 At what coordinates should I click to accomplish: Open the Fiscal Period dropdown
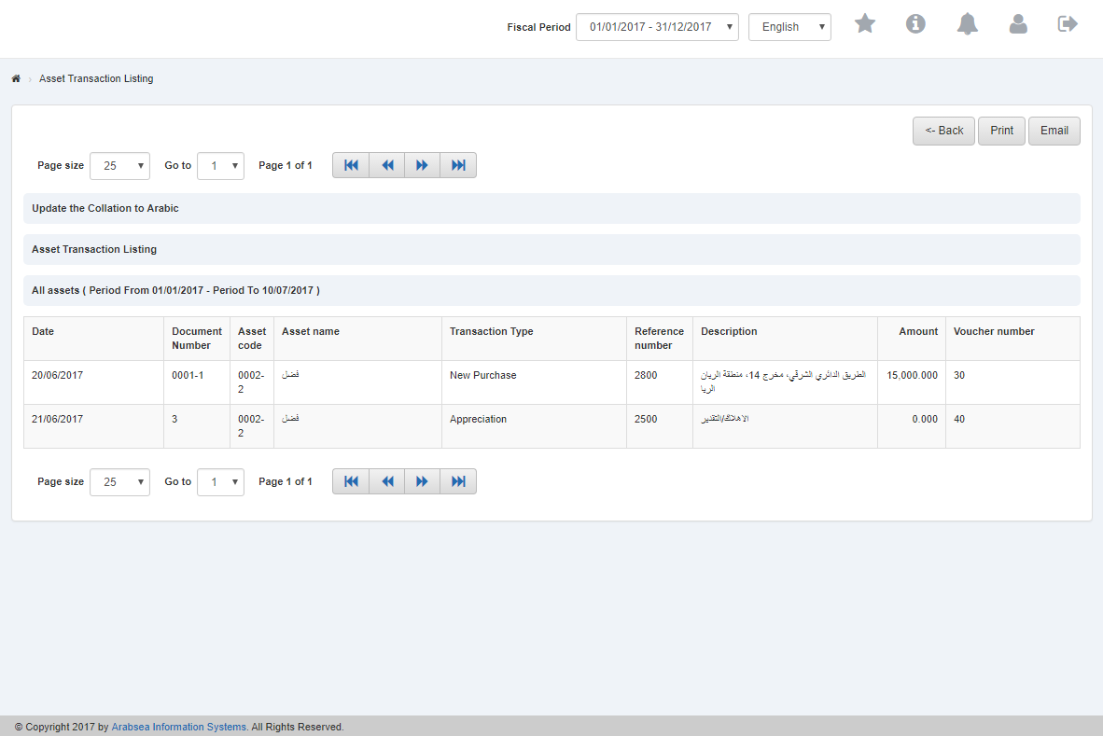coord(656,27)
